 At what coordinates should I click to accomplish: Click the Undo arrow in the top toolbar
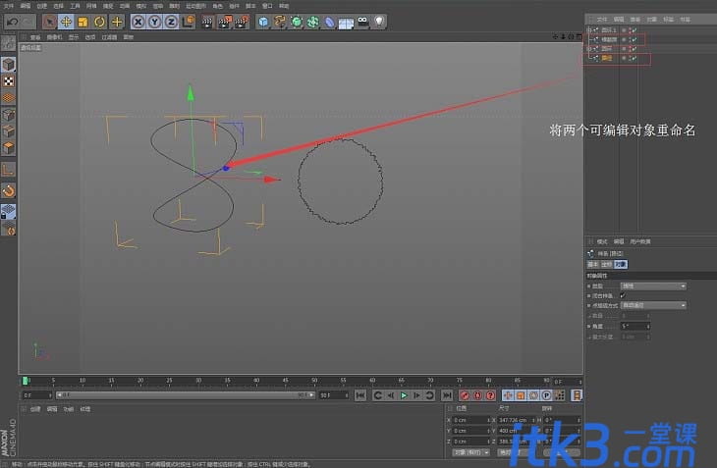point(13,22)
